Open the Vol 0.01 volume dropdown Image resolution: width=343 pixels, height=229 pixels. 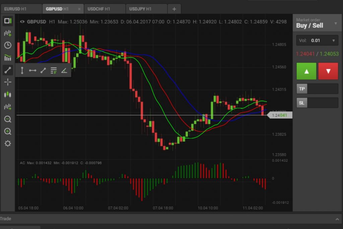tap(317, 41)
